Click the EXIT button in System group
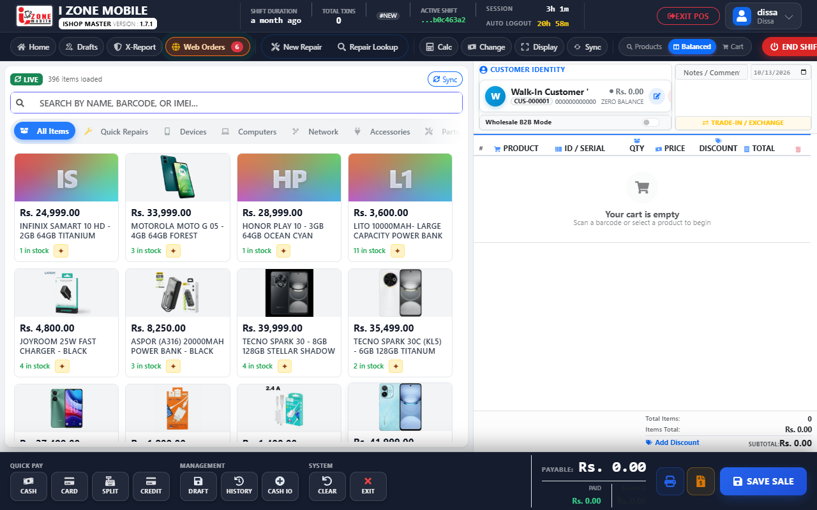Image resolution: width=817 pixels, height=510 pixels. [368, 486]
